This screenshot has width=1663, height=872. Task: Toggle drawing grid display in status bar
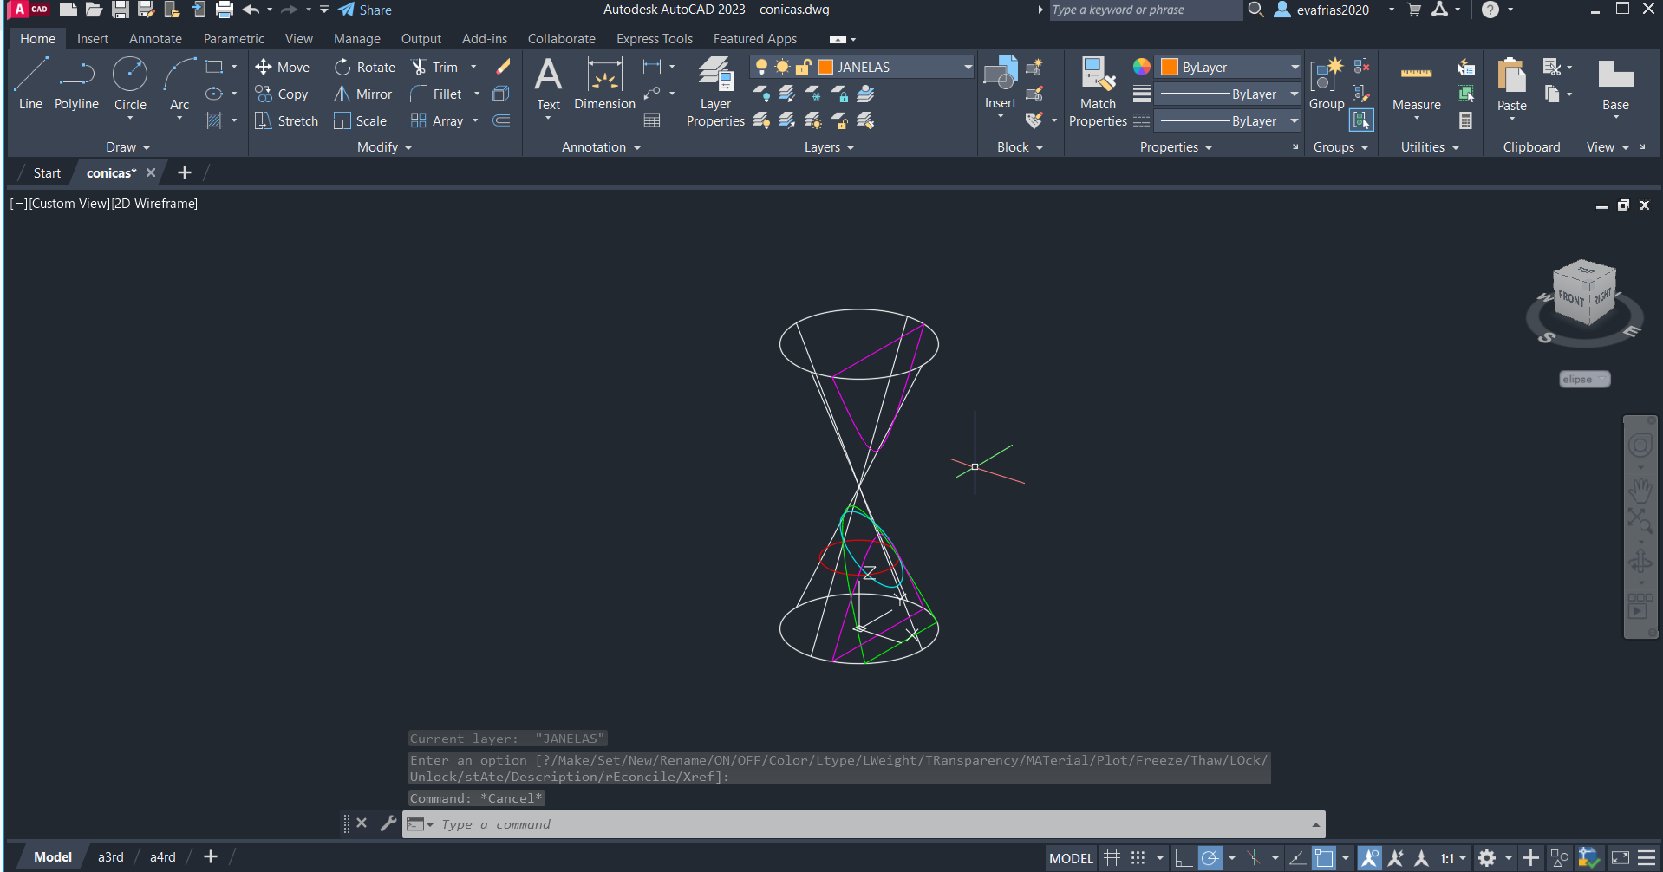(x=1112, y=858)
